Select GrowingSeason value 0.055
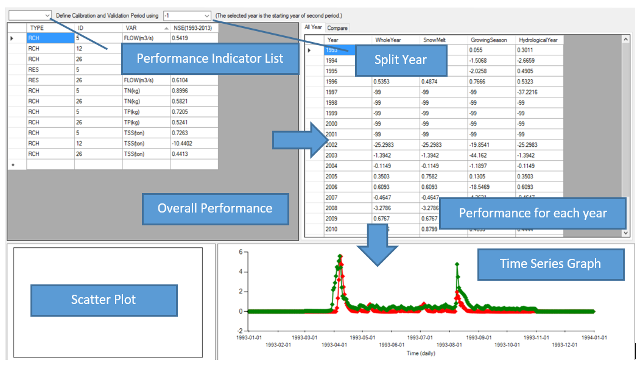The width and height of the screenshot is (640, 366). [491, 50]
